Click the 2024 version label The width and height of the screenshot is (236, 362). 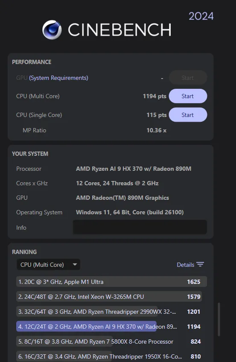point(201,16)
